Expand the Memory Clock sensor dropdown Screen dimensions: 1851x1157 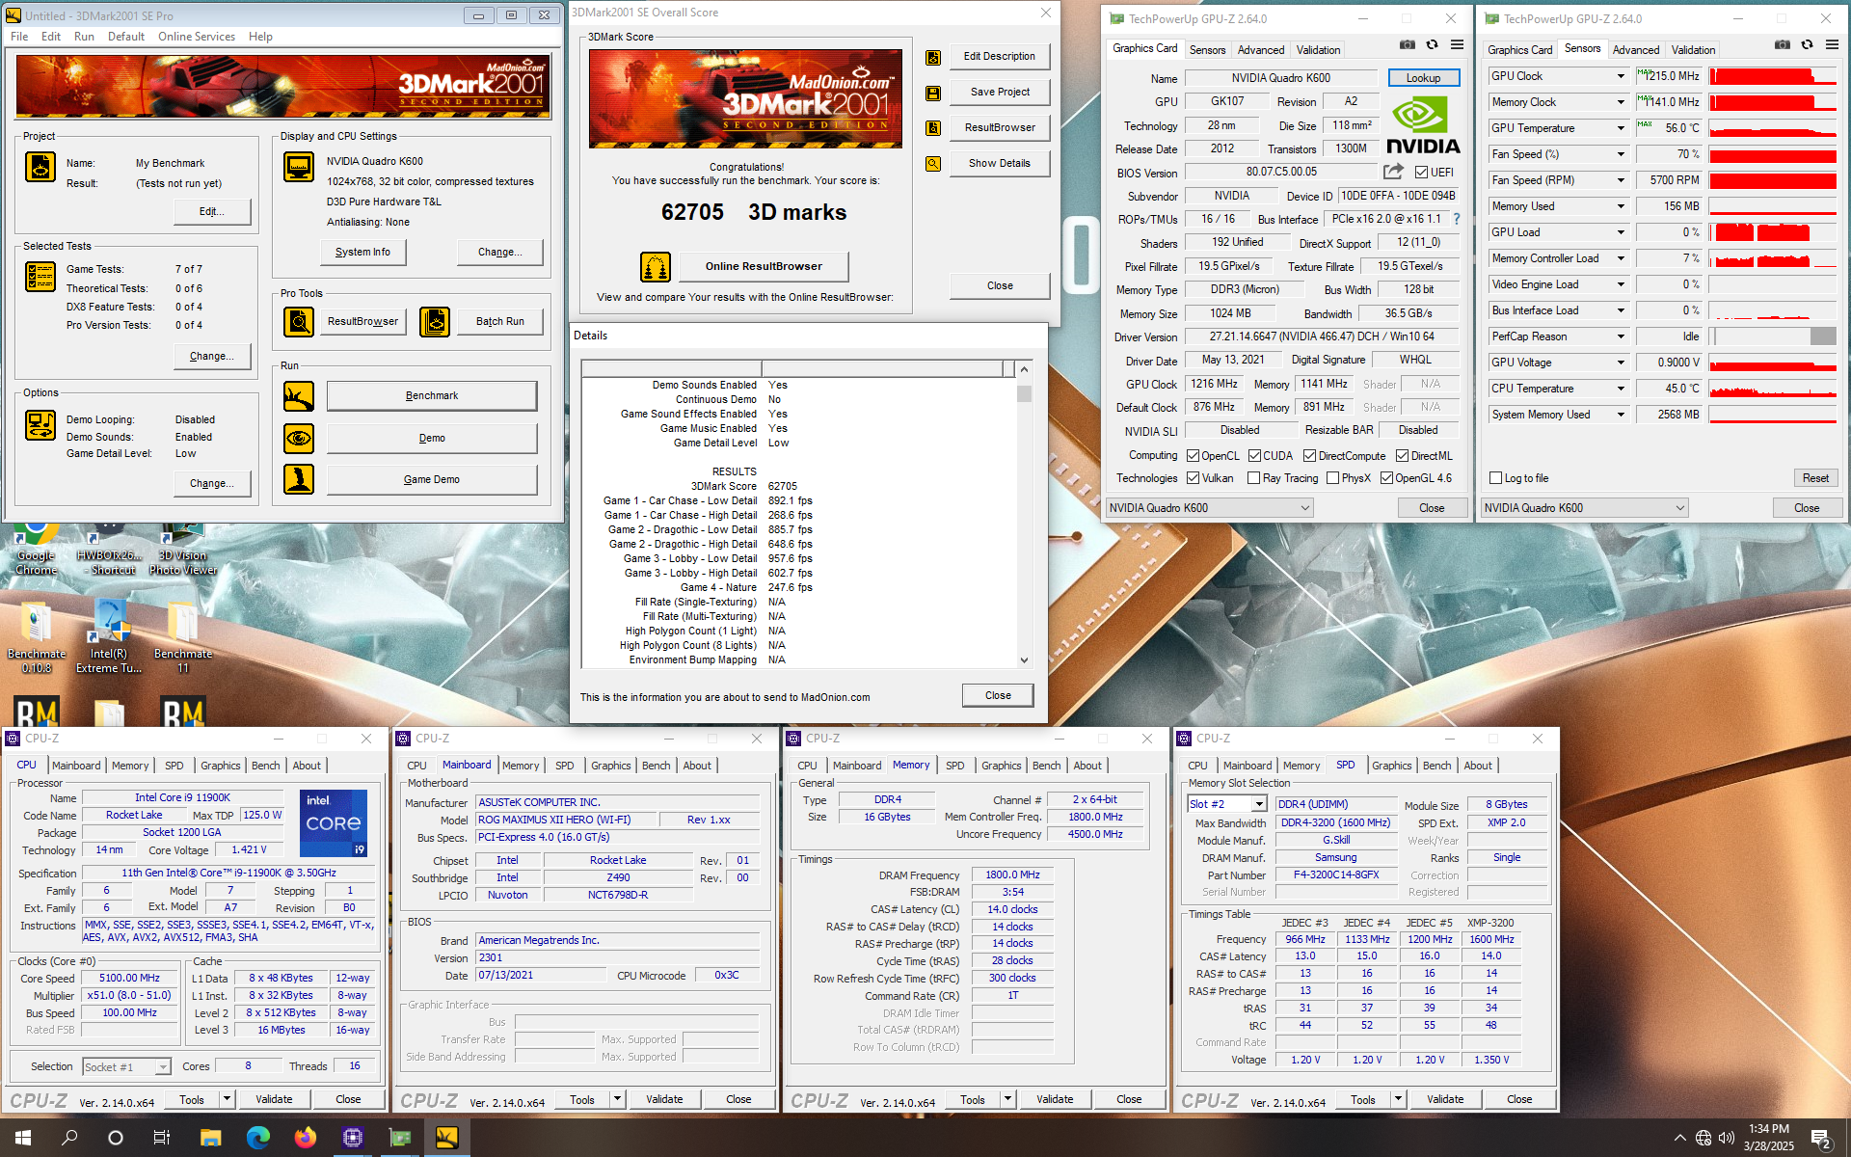1621,102
